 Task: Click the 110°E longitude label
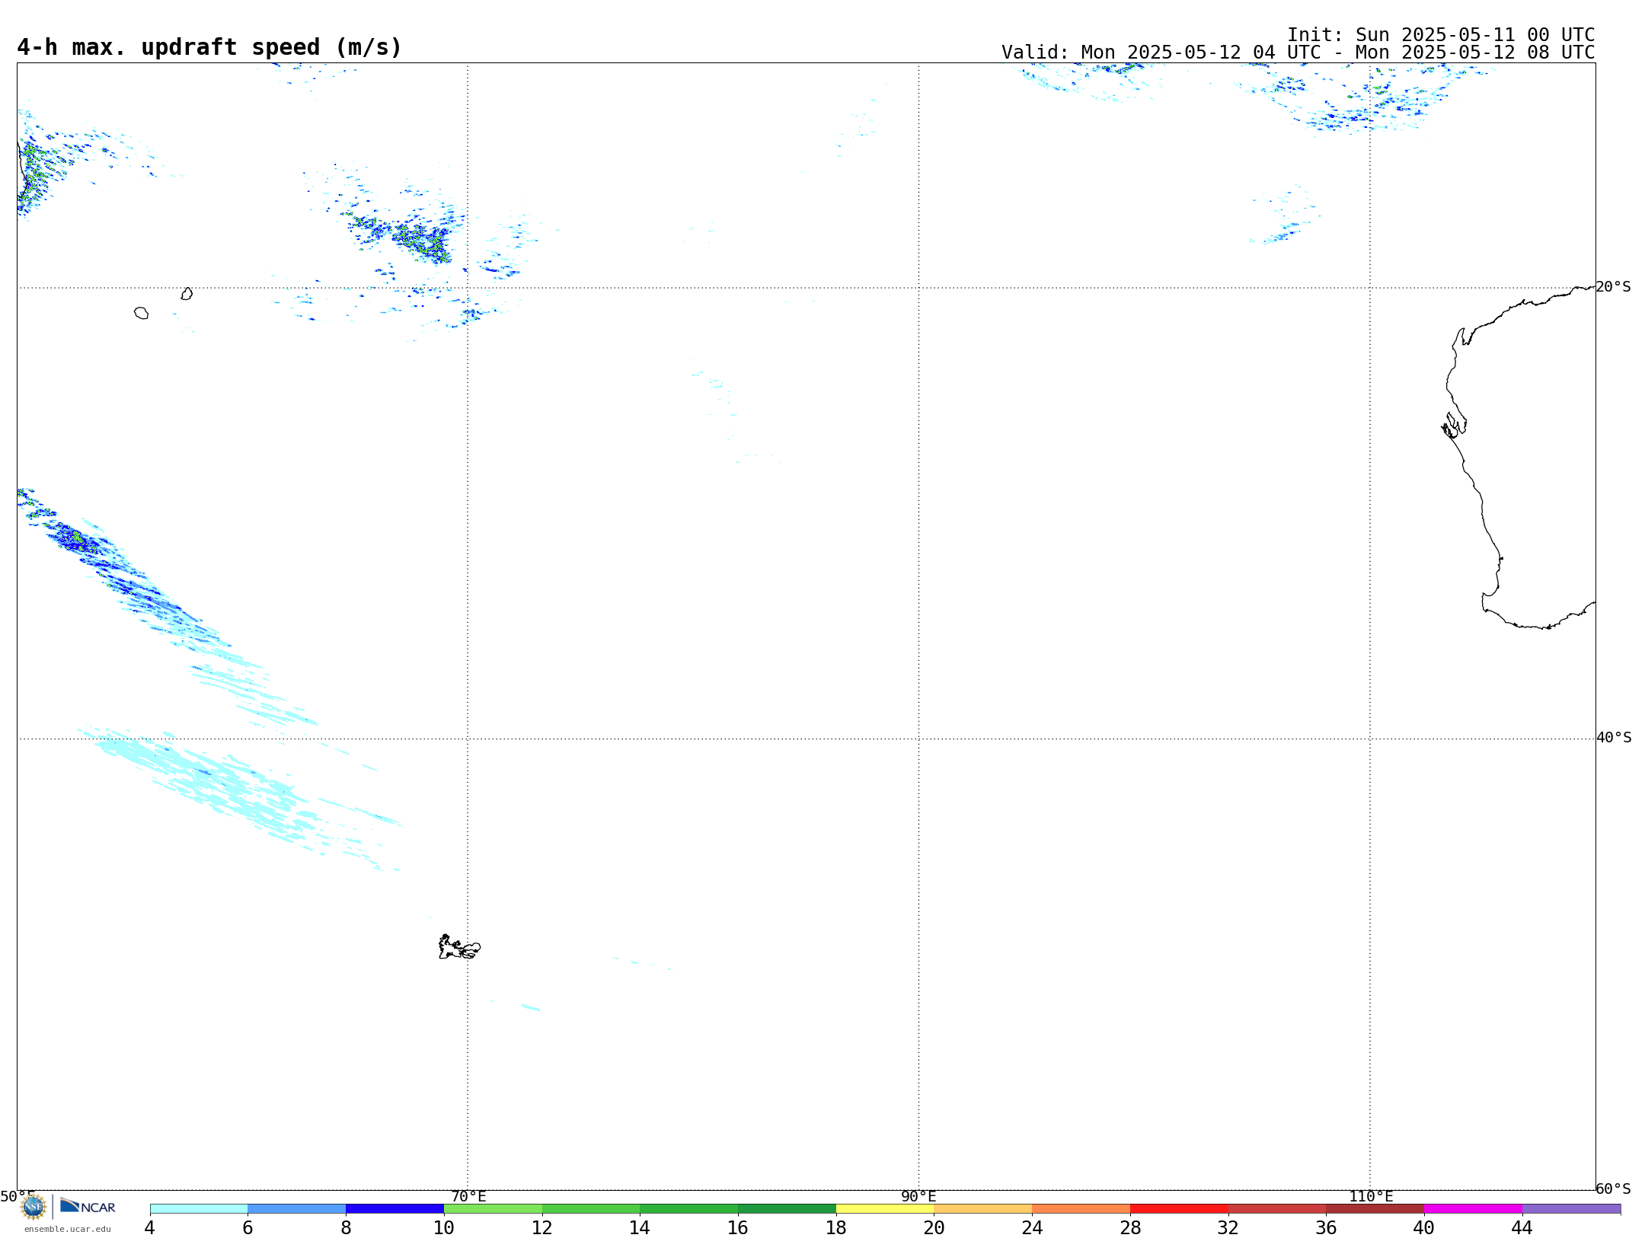[x=1371, y=1197]
